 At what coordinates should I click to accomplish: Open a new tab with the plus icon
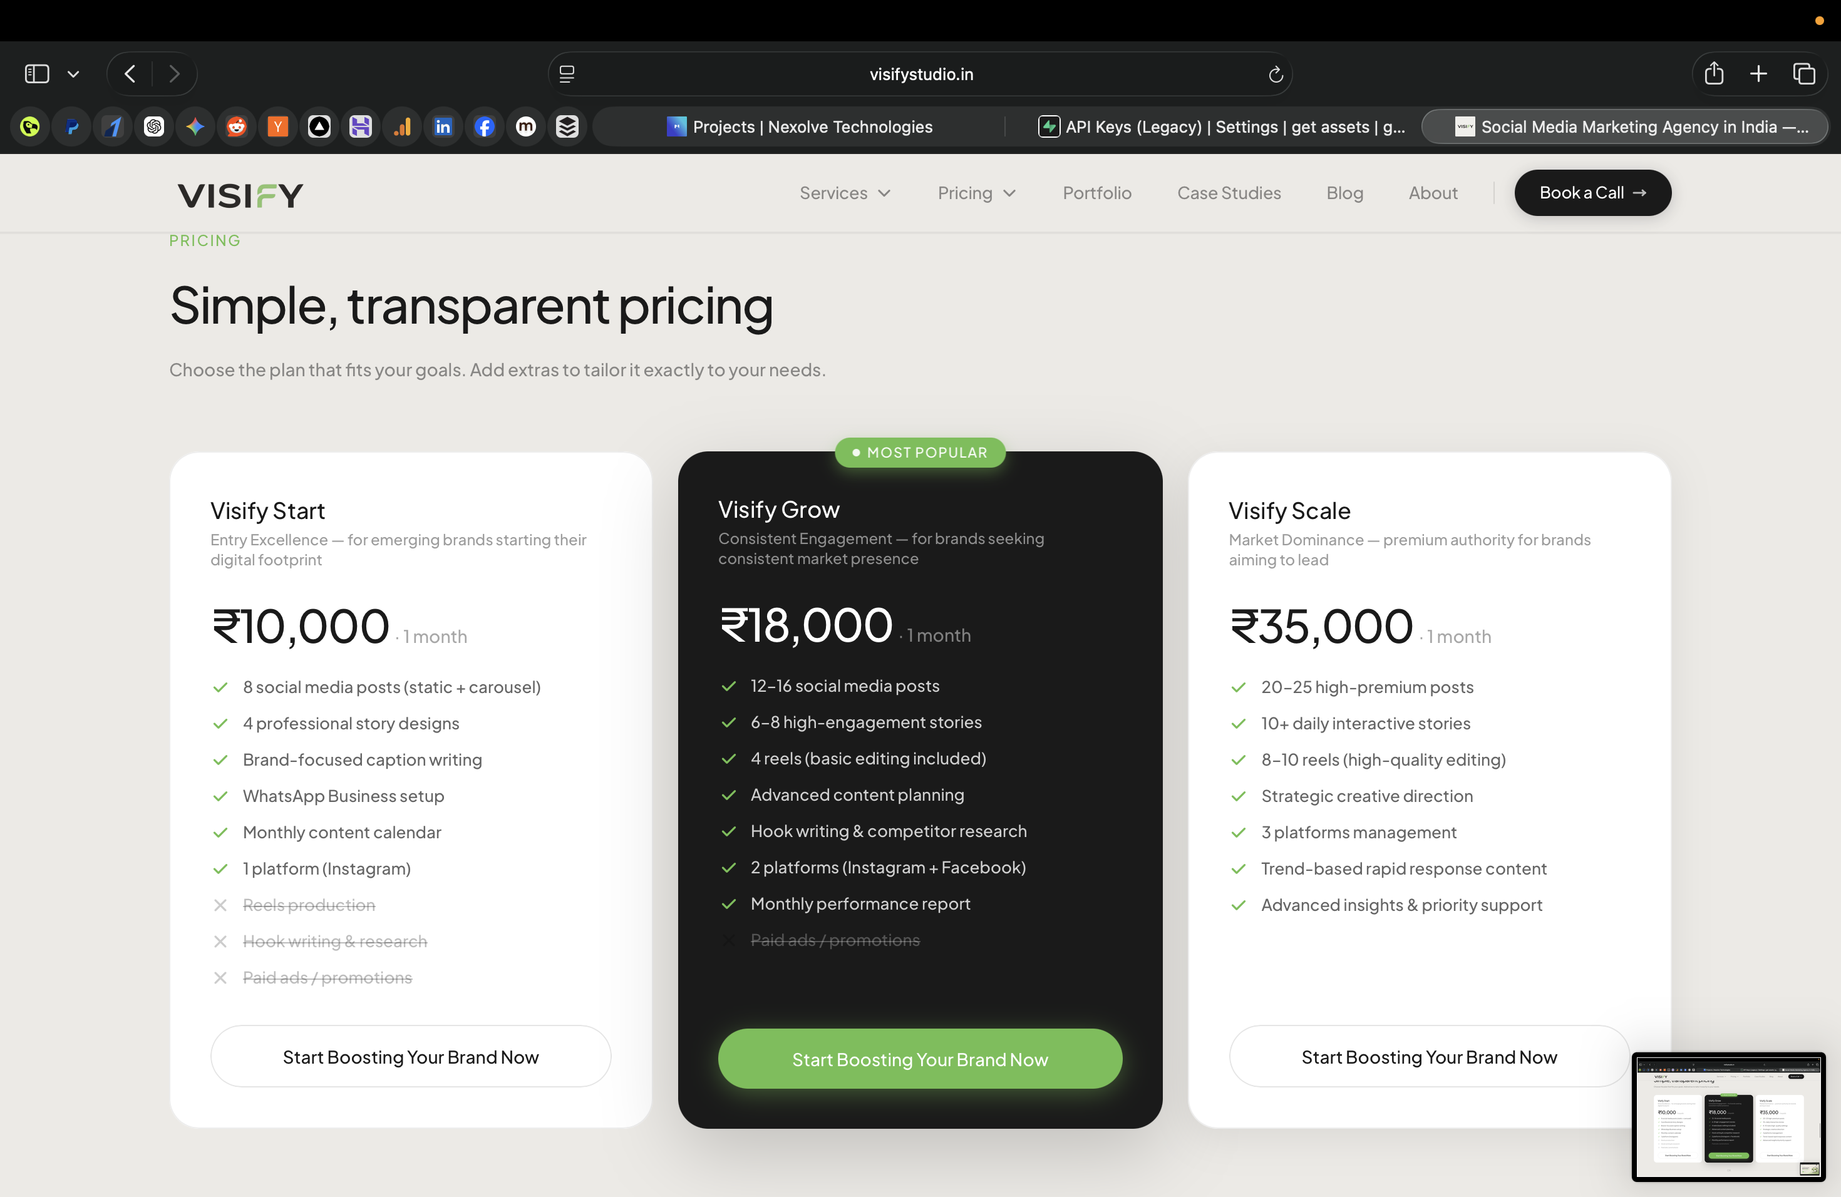1758,74
